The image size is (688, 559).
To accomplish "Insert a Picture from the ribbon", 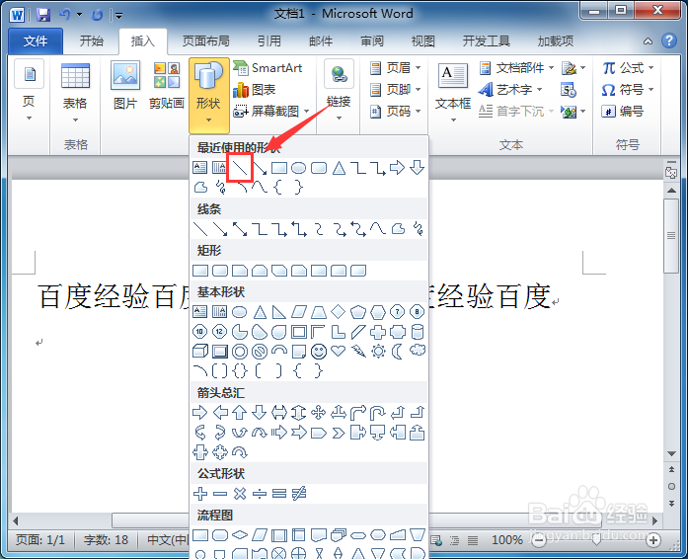I will pyautogui.click(x=125, y=86).
